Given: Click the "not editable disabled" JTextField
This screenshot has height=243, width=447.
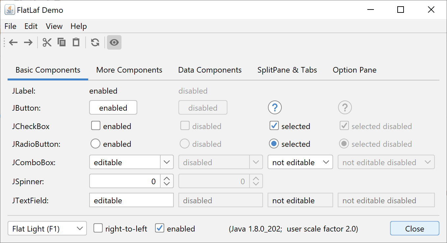Looking at the screenshot, I should pyautogui.click(x=386, y=200).
